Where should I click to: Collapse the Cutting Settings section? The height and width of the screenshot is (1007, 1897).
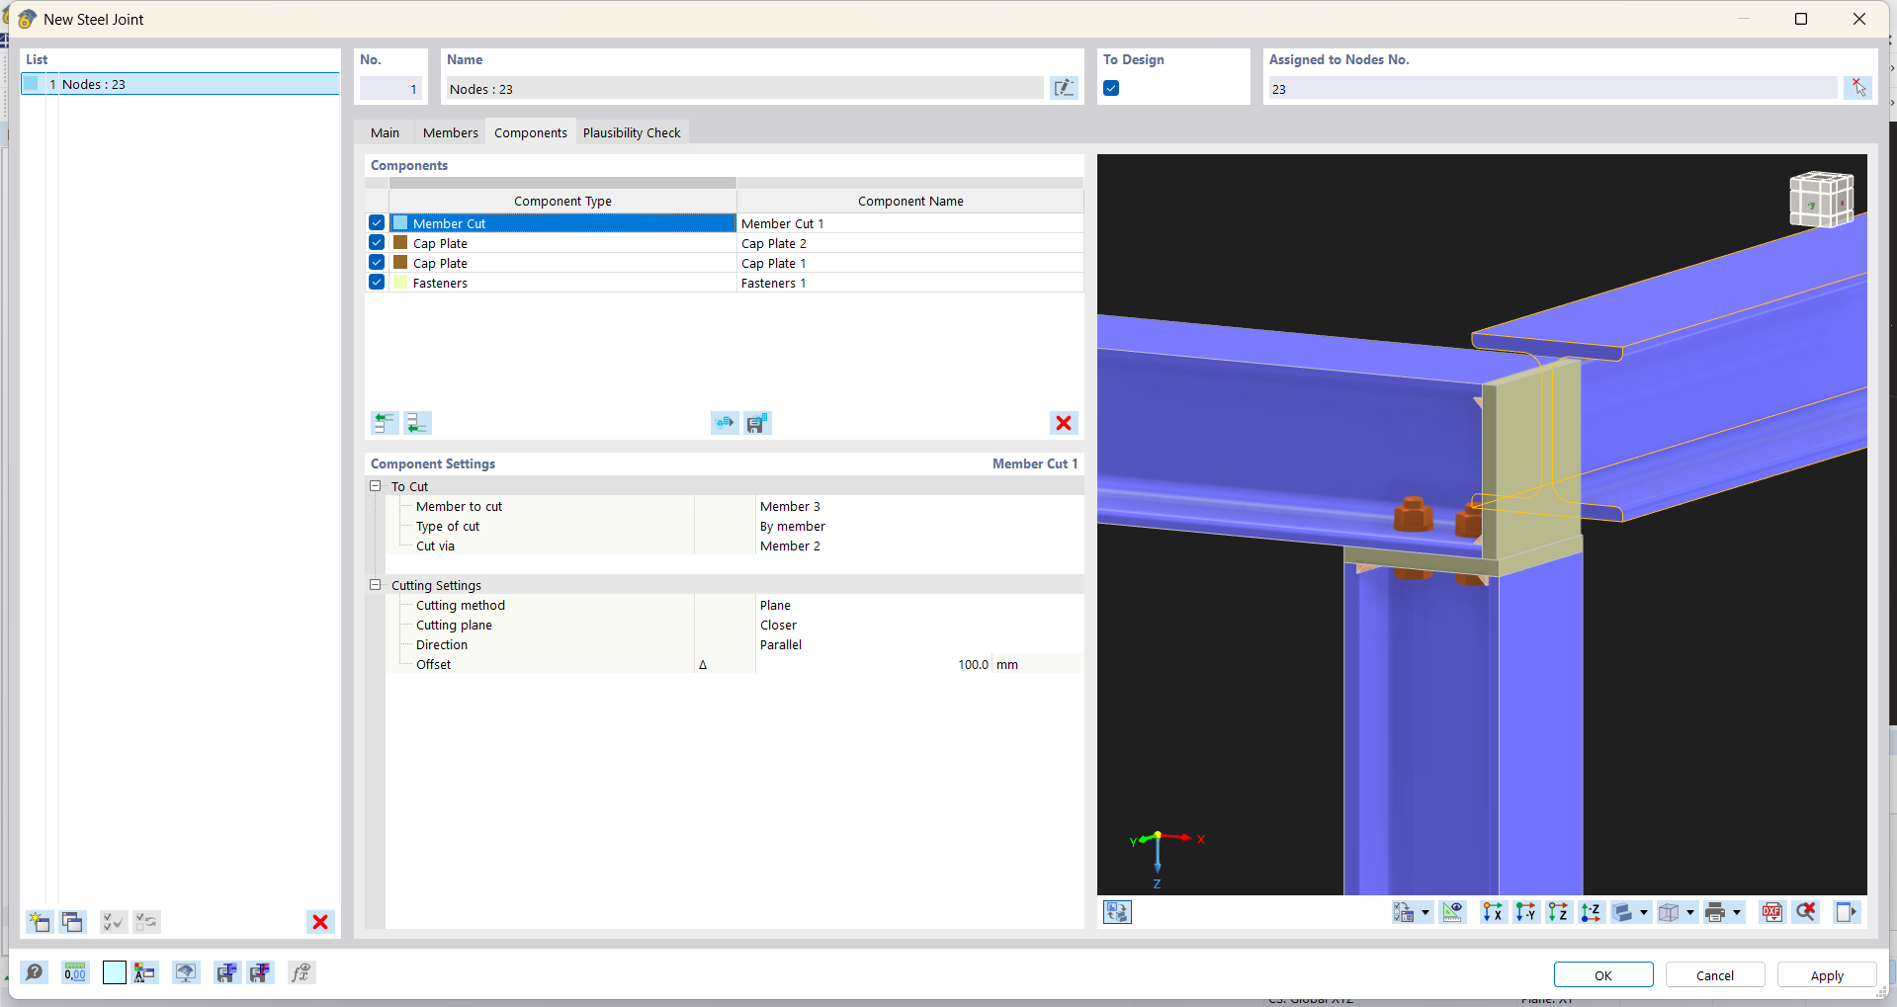point(376,585)
